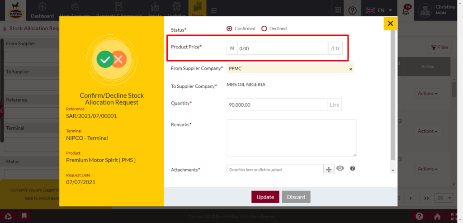463x223 pixels.
Task: Click the flame icon in bottom bar
Action: 437,217
